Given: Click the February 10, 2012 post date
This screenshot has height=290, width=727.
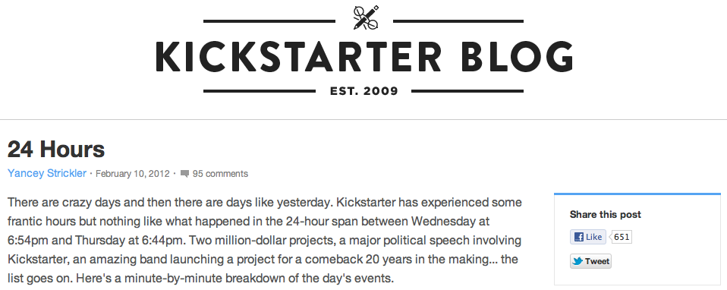Looking at the screenshot, I should click(x=133, y=174).
